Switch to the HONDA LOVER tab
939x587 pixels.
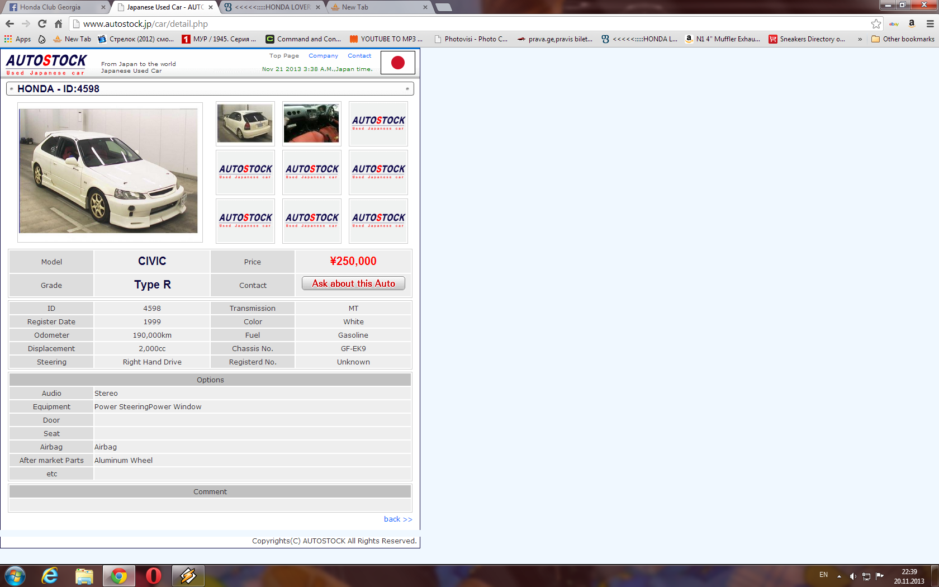coord(272,7)
